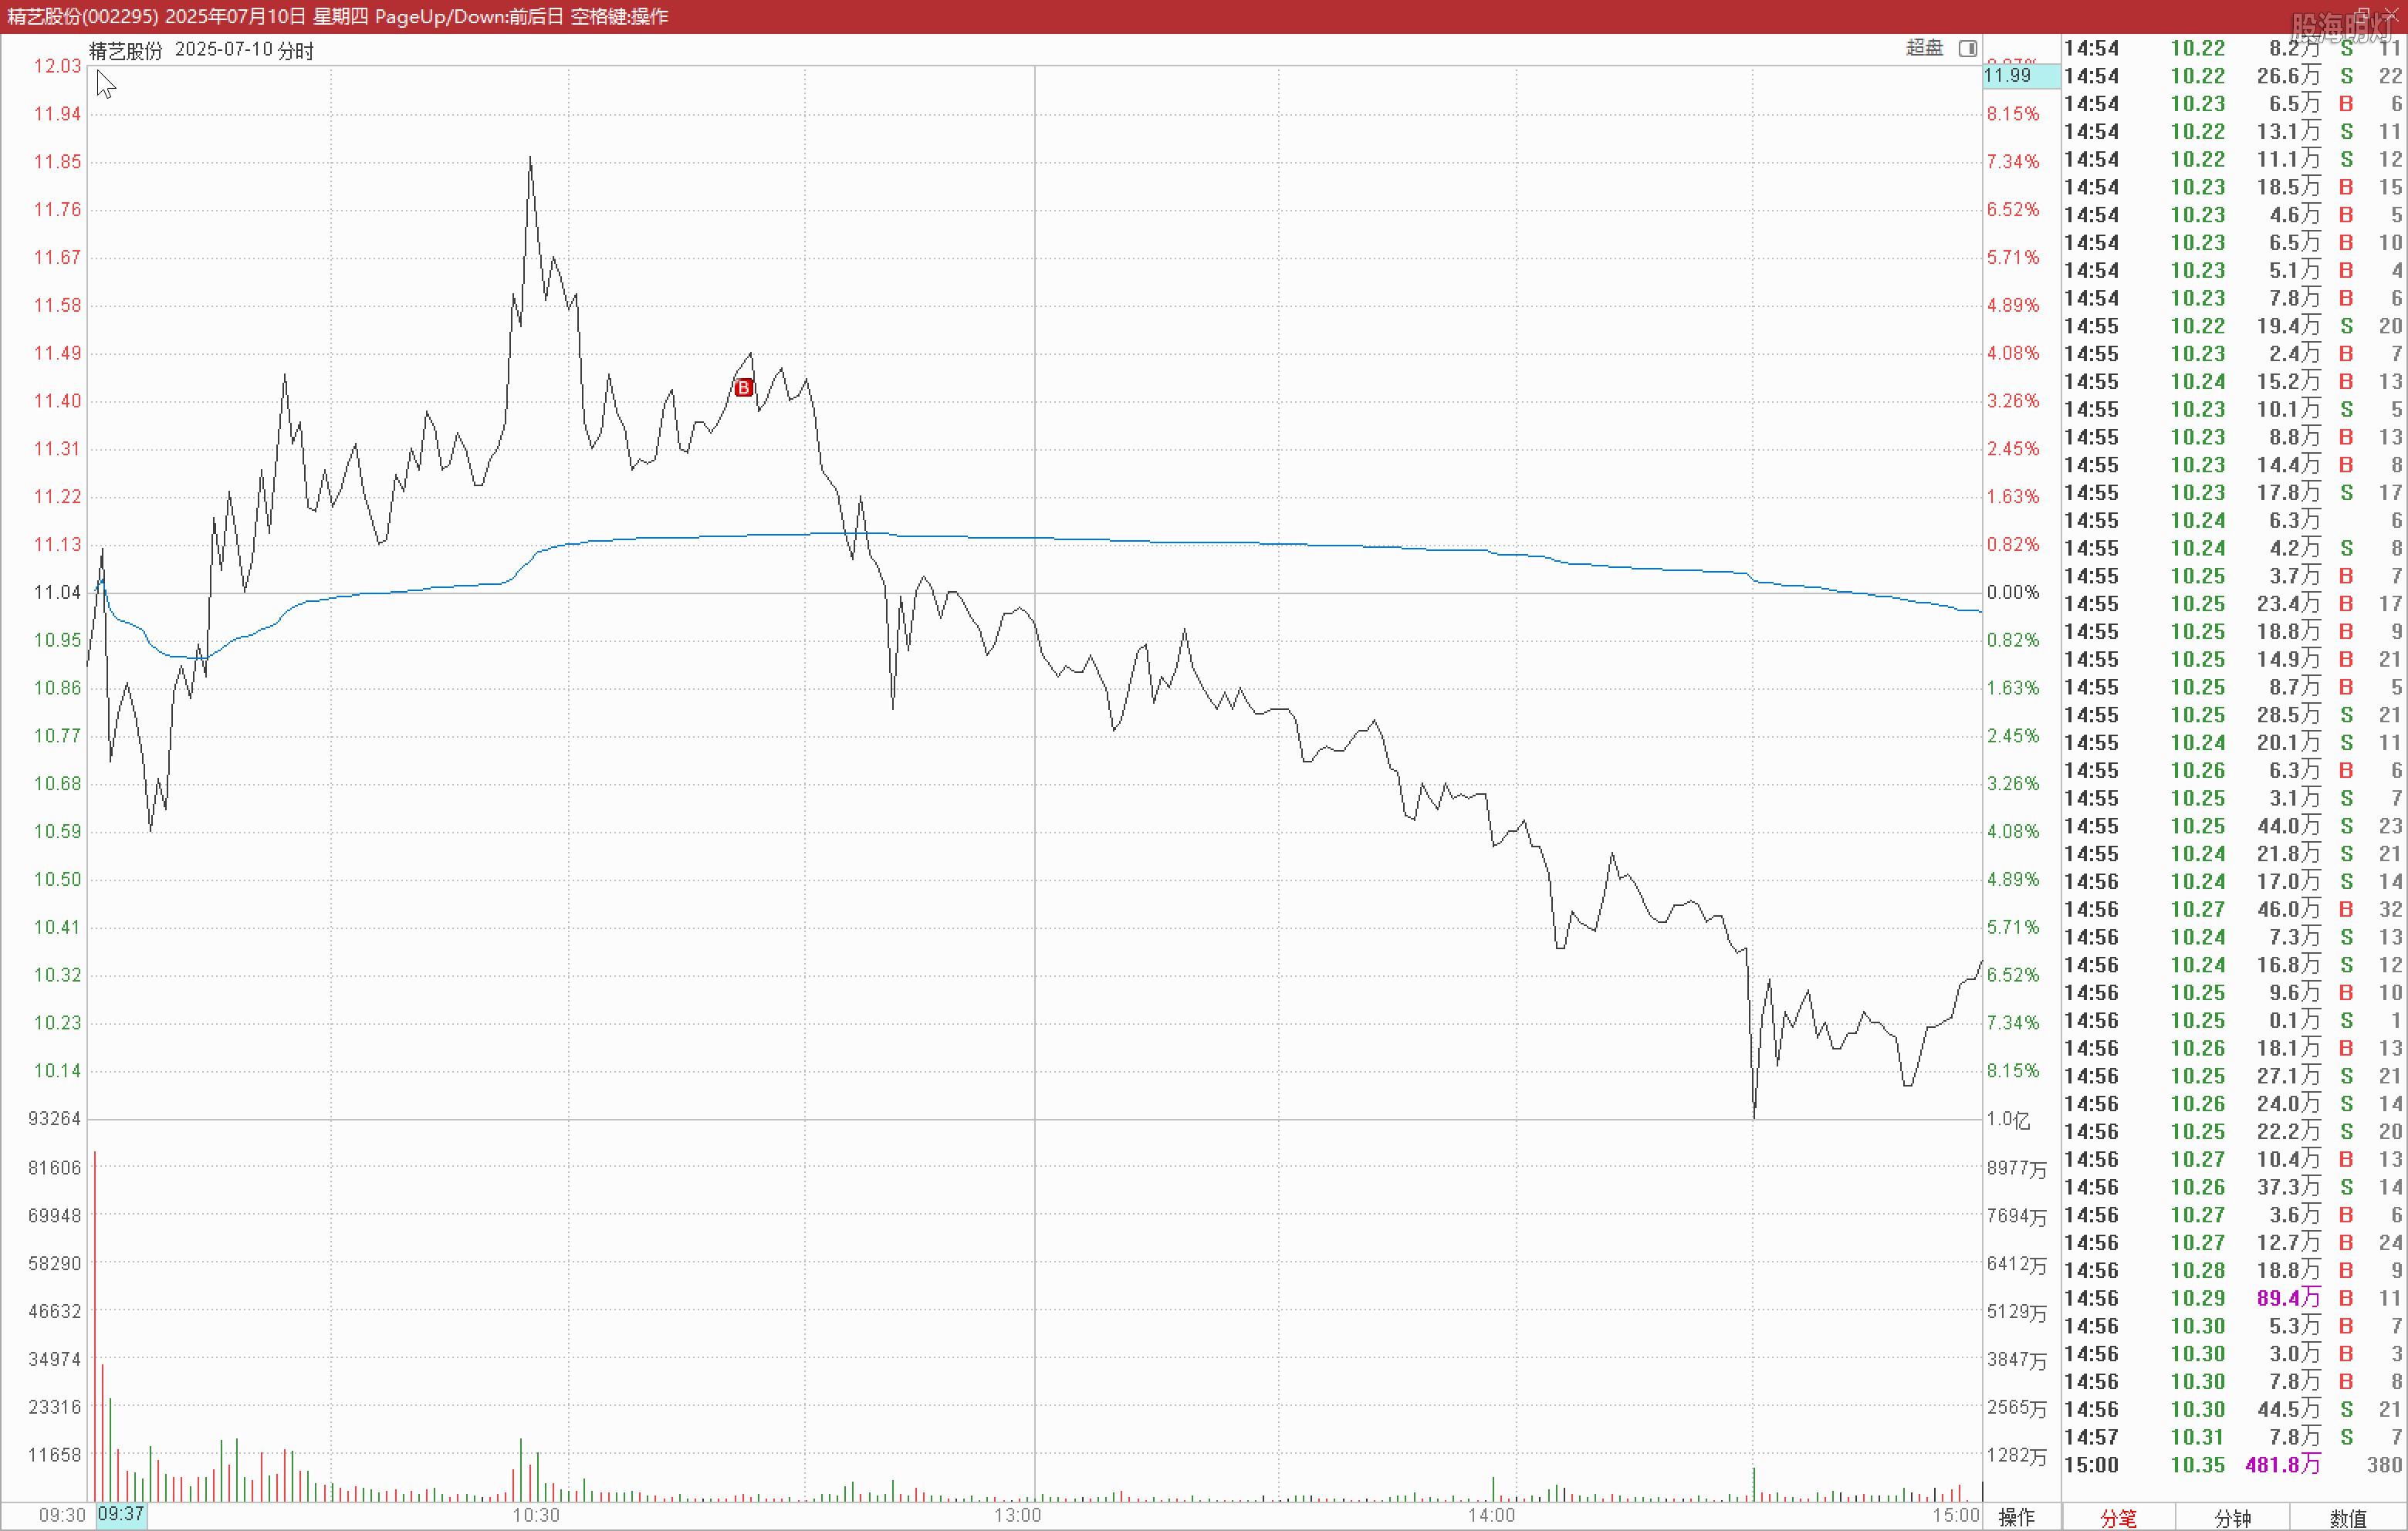Select the 14:55 tick row with 28.5万
Image resolution: width=2408 pixels, height=1531 pixels.
[x=2233, y=715]
